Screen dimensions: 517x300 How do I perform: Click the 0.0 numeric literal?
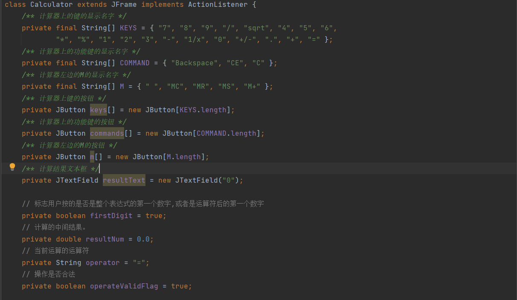coord(143,239)
